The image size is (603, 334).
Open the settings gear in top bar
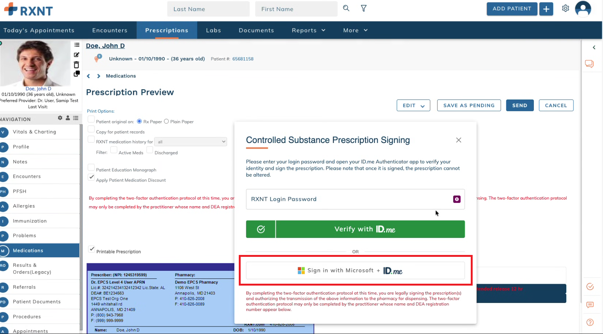[x=565, y=8]
